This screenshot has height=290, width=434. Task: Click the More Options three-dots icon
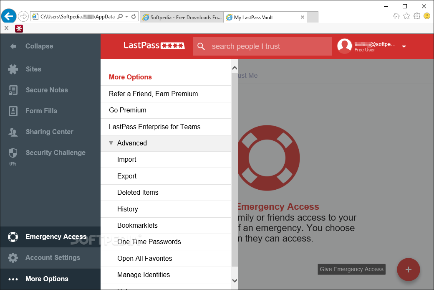[13, 279]
